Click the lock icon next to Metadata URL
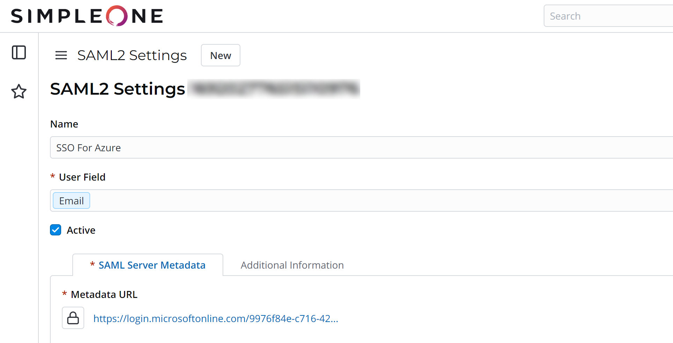The width and height of the screenshot is (673, 343). (x=73, y=318)
